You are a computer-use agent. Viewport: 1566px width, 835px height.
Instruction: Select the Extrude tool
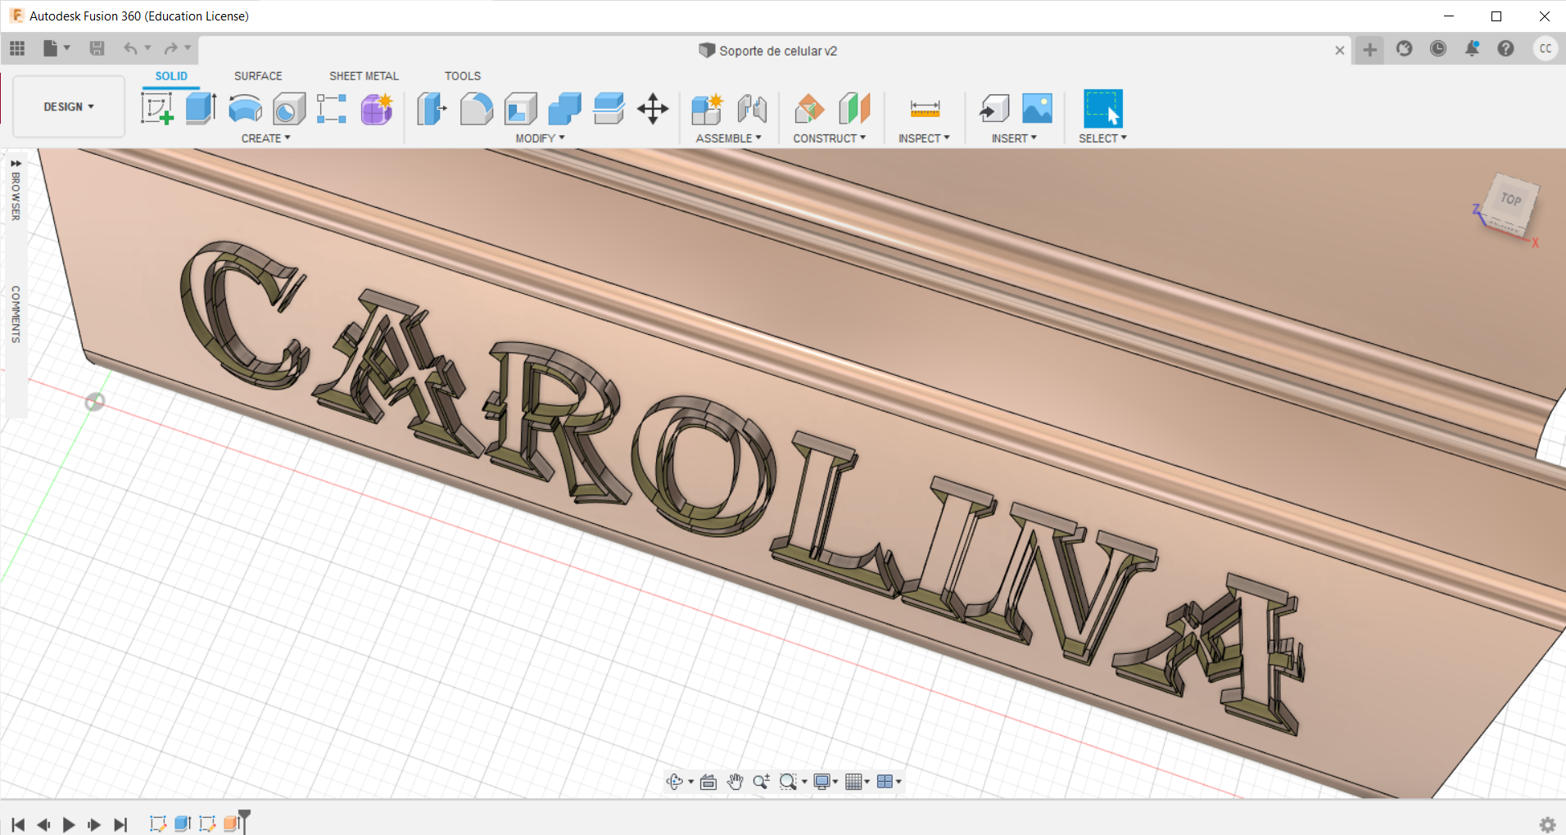[x=201, y=108]
